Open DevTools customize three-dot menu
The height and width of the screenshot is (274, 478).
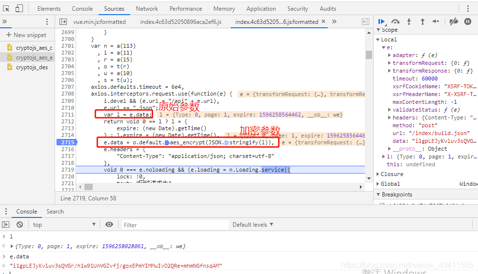tap(468, 9)
